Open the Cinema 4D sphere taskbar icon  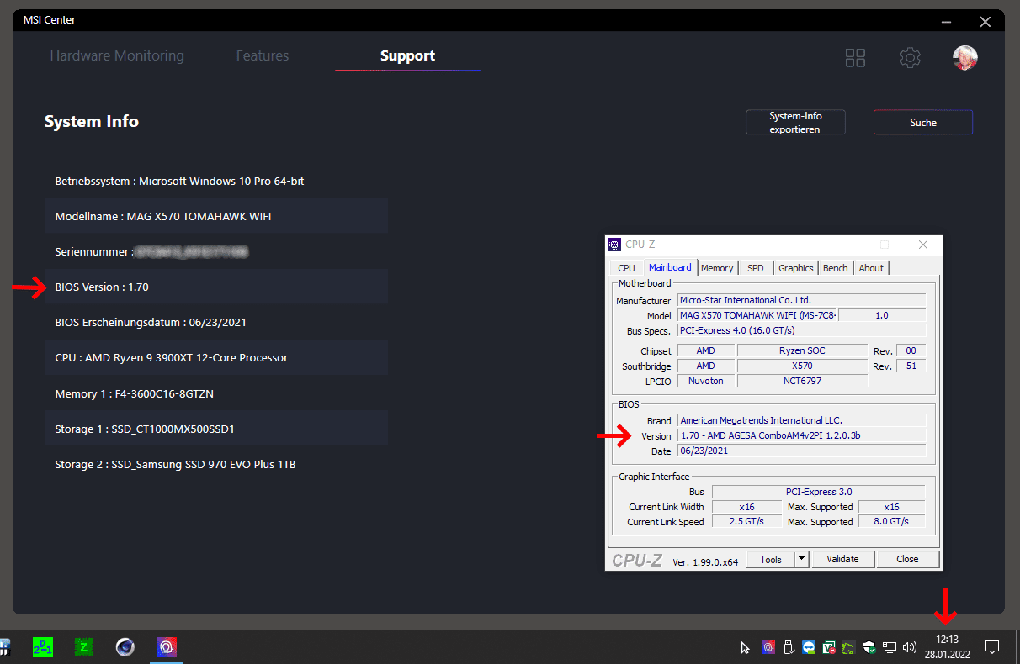(125, 646)
